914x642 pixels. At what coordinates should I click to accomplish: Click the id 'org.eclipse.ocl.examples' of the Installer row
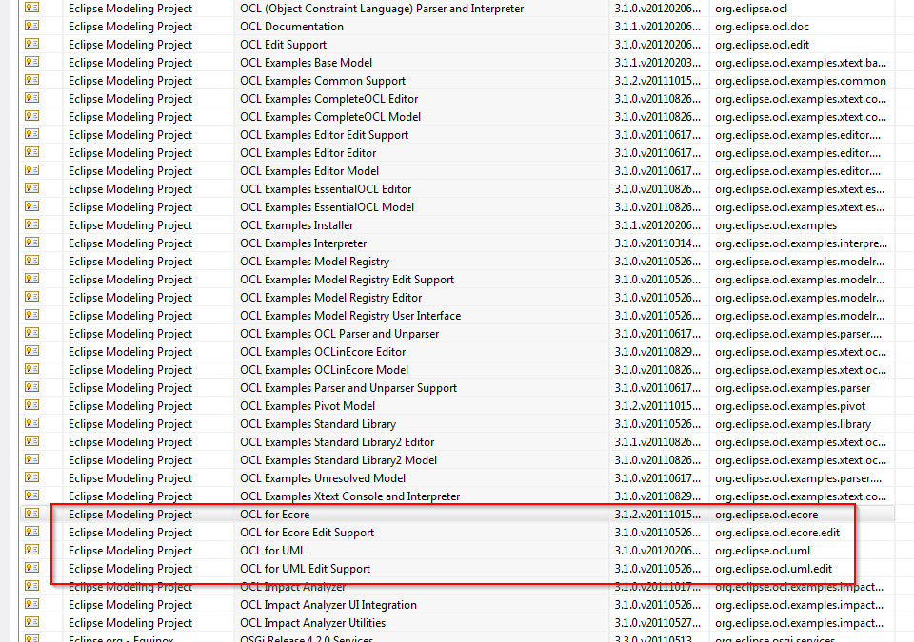click(x=776, y=225)
